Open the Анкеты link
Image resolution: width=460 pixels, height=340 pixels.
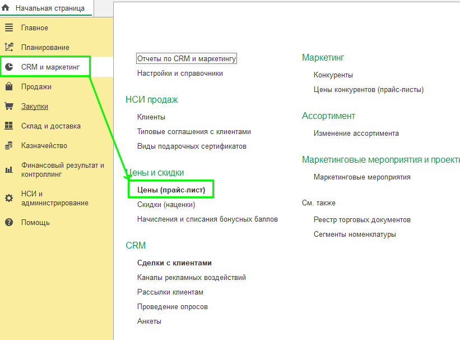pos(149,321)
